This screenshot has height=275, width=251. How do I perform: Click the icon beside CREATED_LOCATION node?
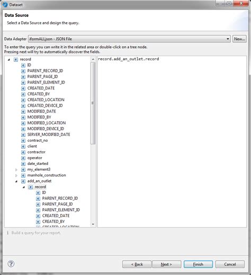tap(23, 100)
